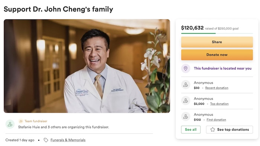Open the Top donation link

(x=220, y=104)
